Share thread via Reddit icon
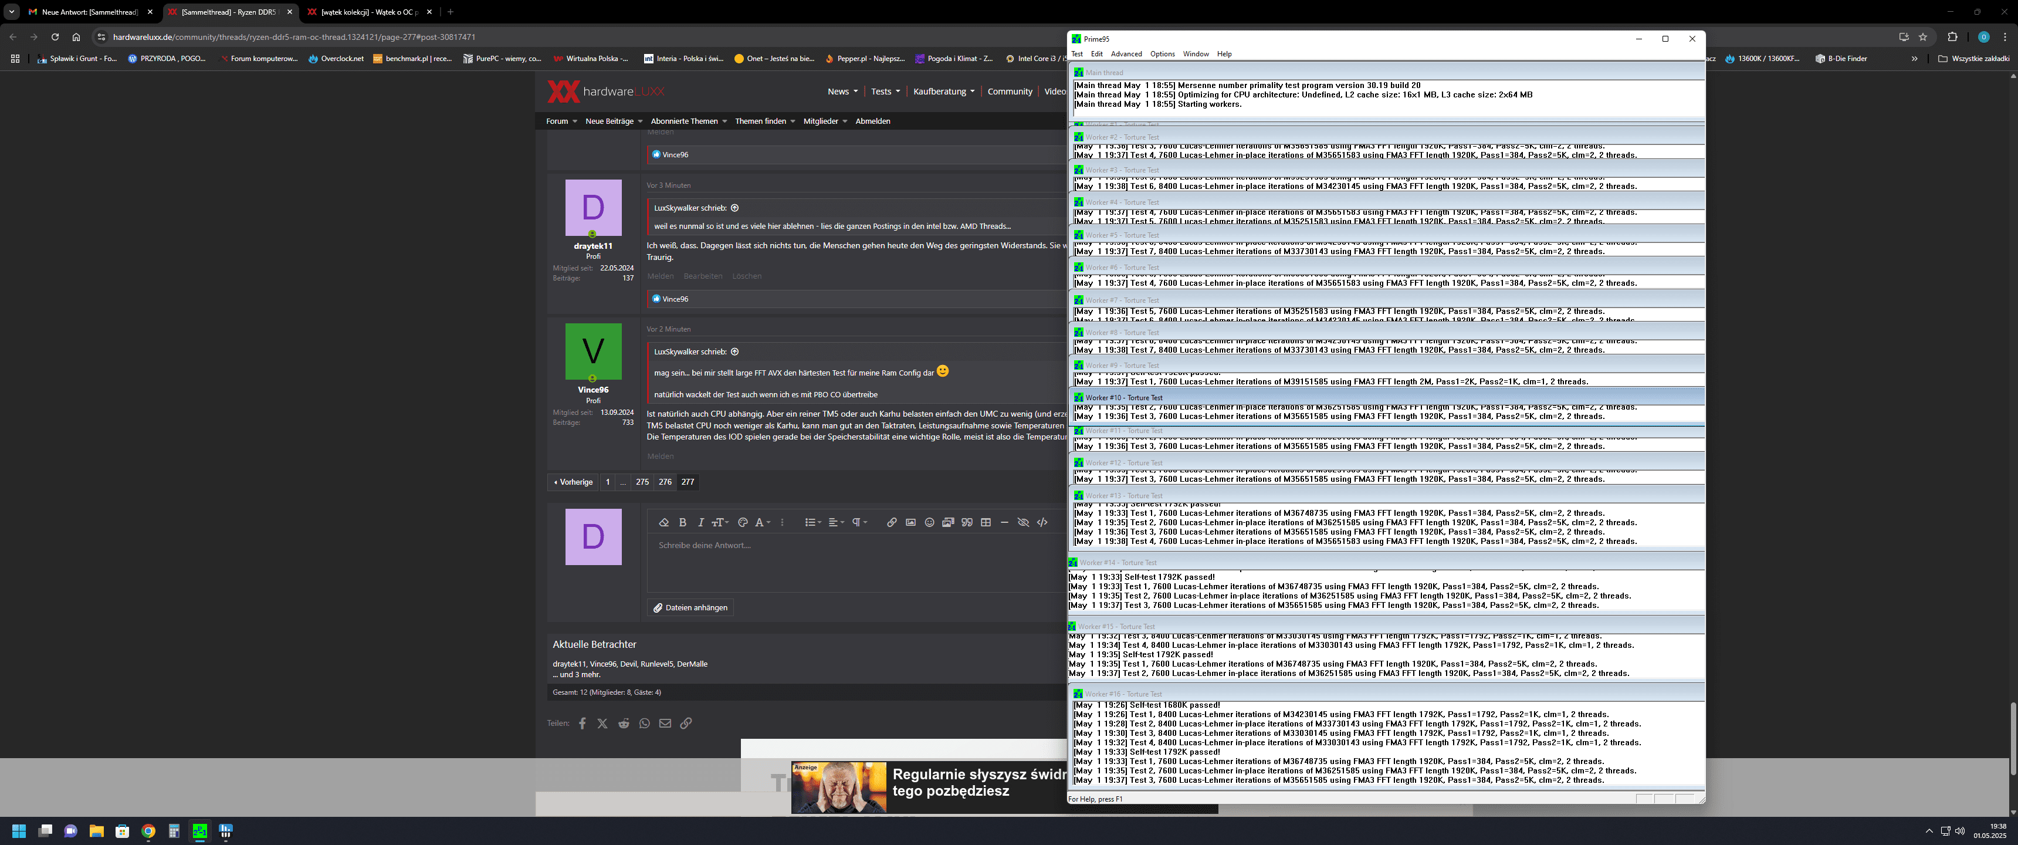 (624, 724)
